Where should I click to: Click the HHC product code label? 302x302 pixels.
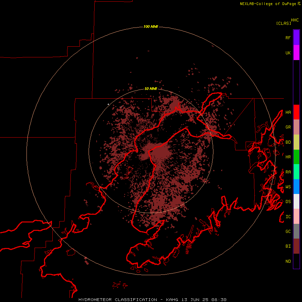click(x=295, y=20)
